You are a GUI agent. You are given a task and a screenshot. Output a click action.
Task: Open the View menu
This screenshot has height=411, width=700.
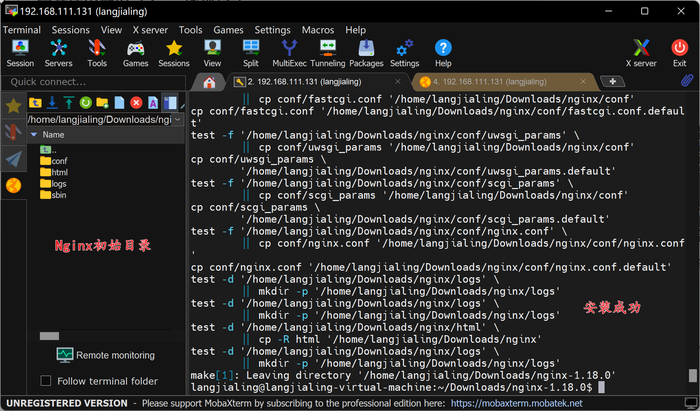pyautogui.click(x=111, y=30)
